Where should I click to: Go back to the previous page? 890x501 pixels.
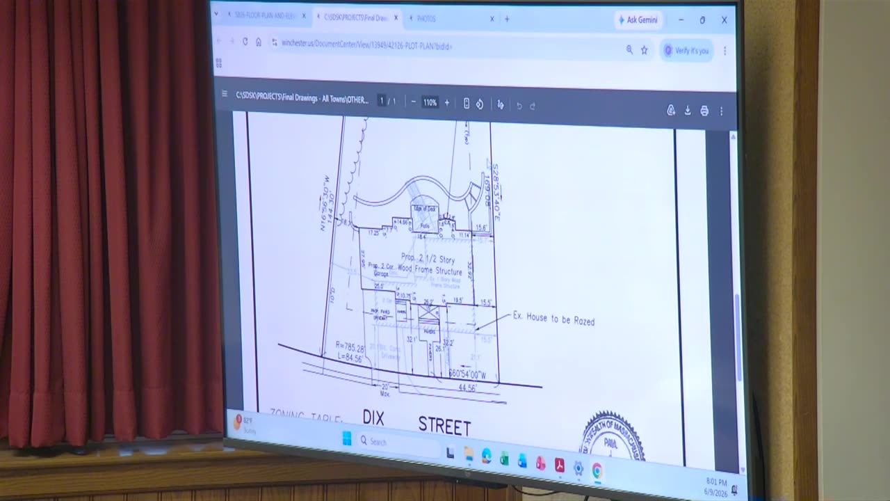click(218, 40)
